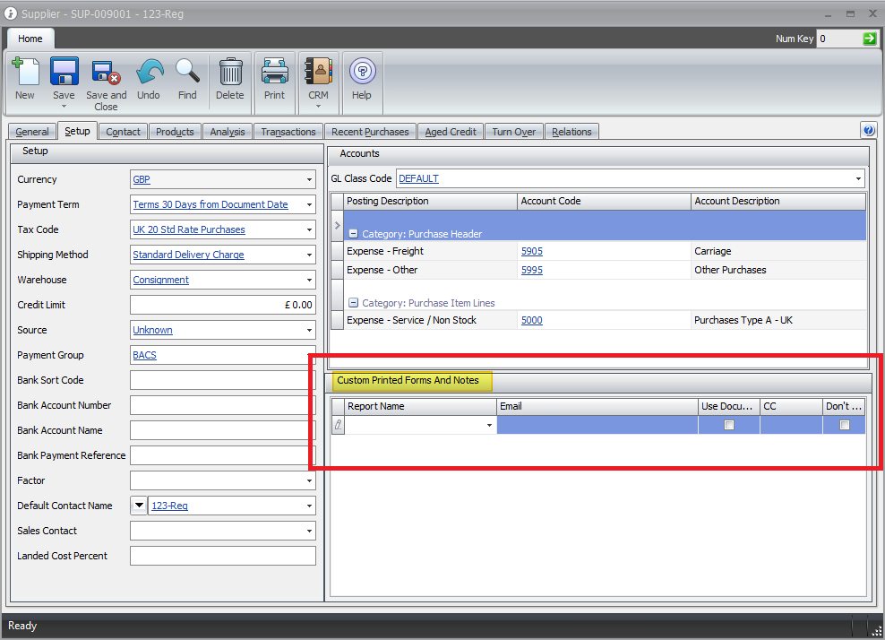The image size is (885, 640).
Task: Tick the Don't checkbox in forms grid
Action: click(x=844, y=425)
